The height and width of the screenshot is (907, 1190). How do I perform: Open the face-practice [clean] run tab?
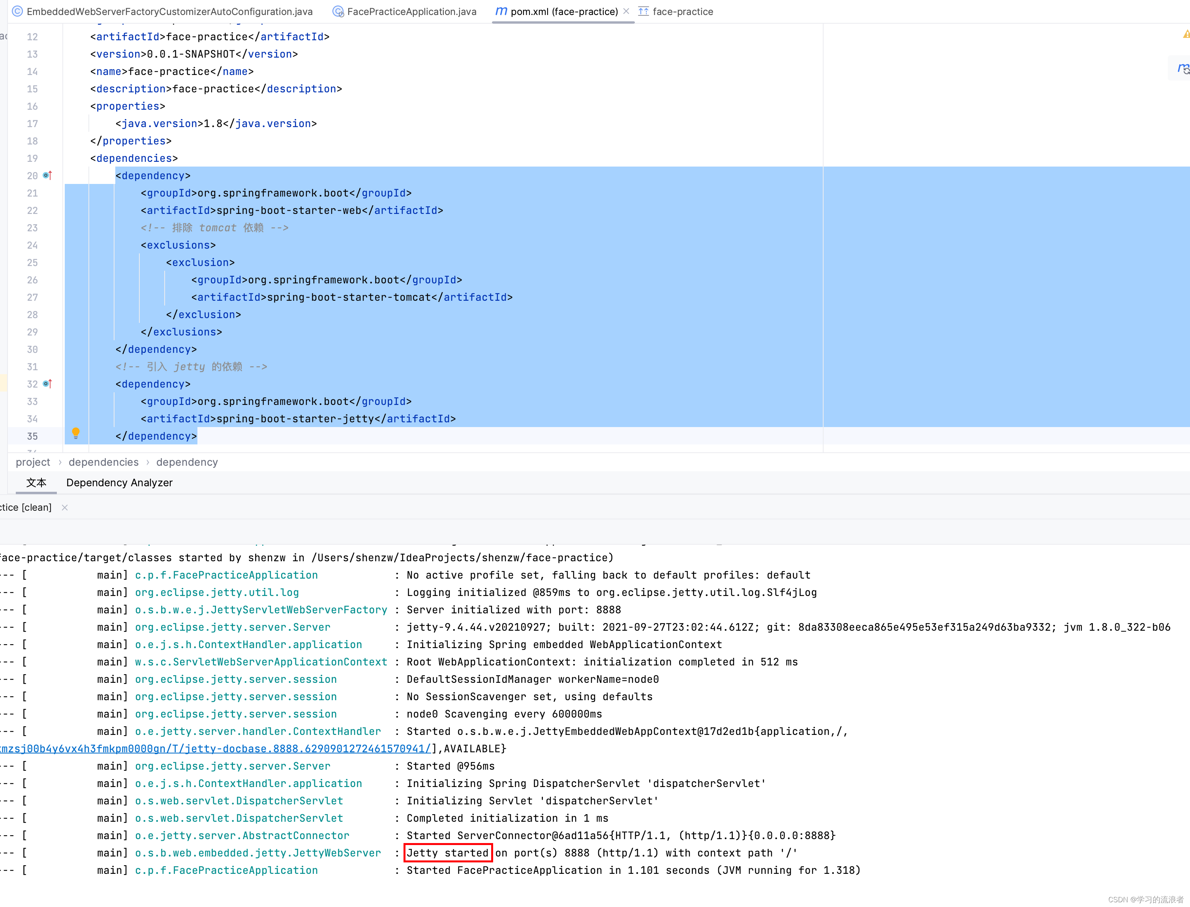[x=26, y=508]
